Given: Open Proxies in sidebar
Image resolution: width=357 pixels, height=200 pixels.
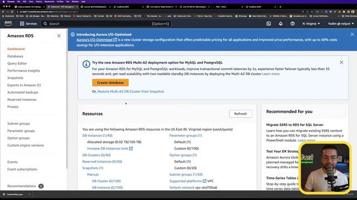Looking at the screenshot, I should (x=13, y=107).
